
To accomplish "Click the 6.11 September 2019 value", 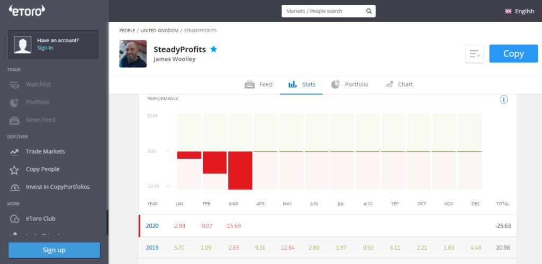I will coord(395,248).
